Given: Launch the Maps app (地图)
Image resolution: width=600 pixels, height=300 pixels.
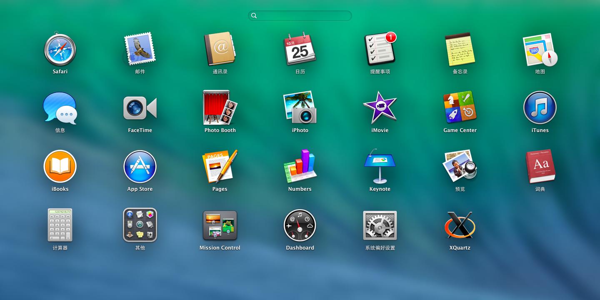Looking at the screenshot, I should click(540, 49).
